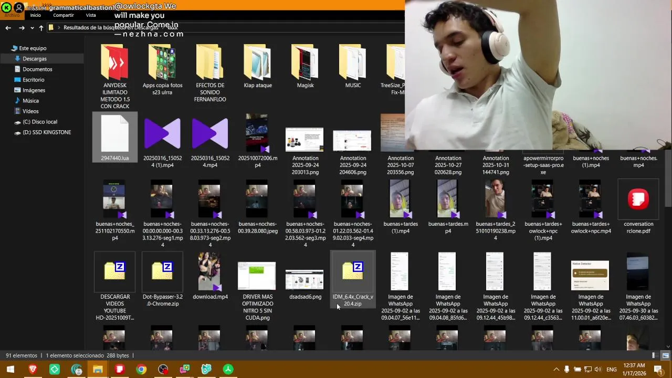Image resolution: width=672 pixels, height=378 pixels.
Task: Go forward in folder history
Action: 22,28
